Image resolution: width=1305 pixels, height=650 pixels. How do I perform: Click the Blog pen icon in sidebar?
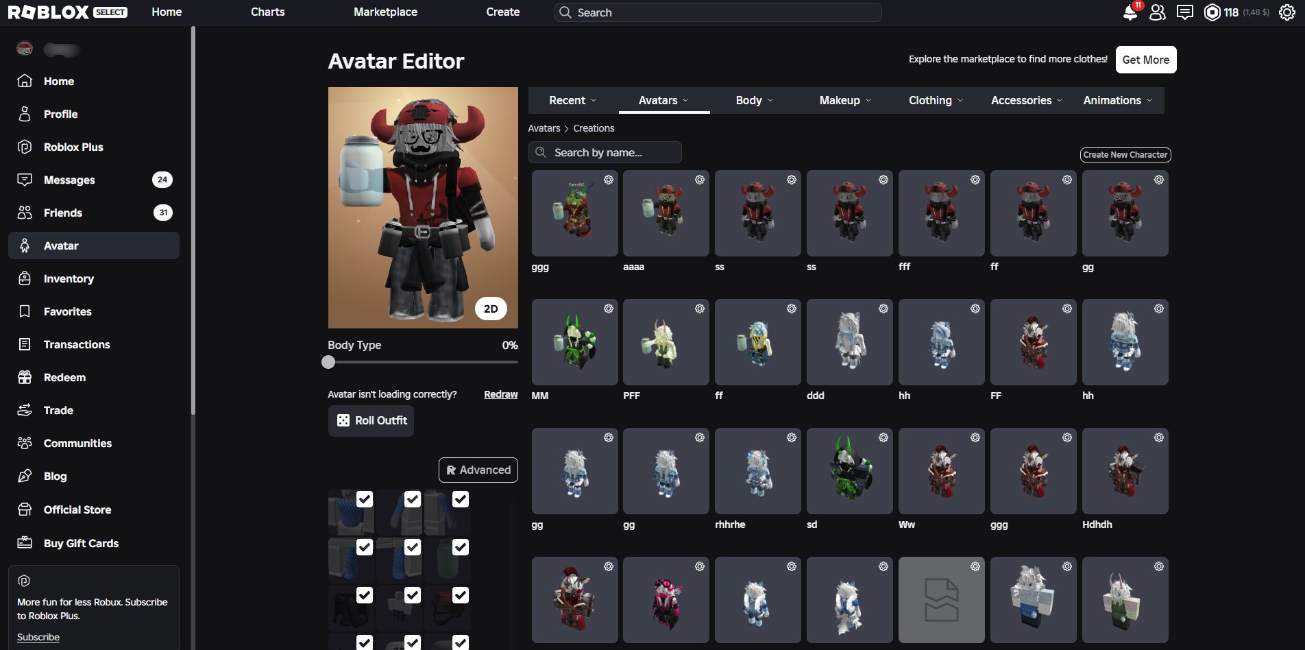tap(25, 476)
